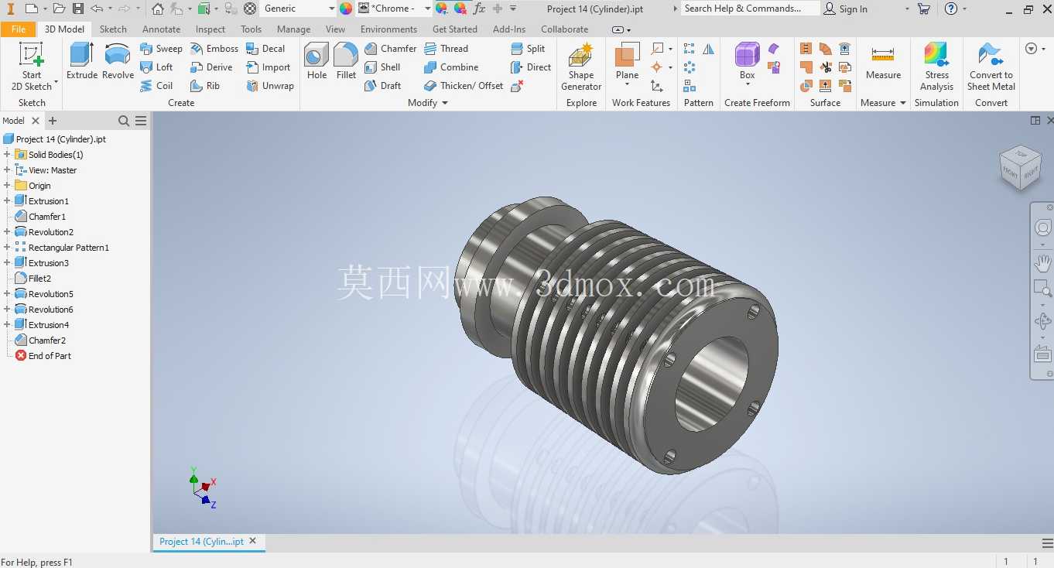1054x568 pixels.
Task: Expand the Extrusion1 feature node
Action: 7,201
